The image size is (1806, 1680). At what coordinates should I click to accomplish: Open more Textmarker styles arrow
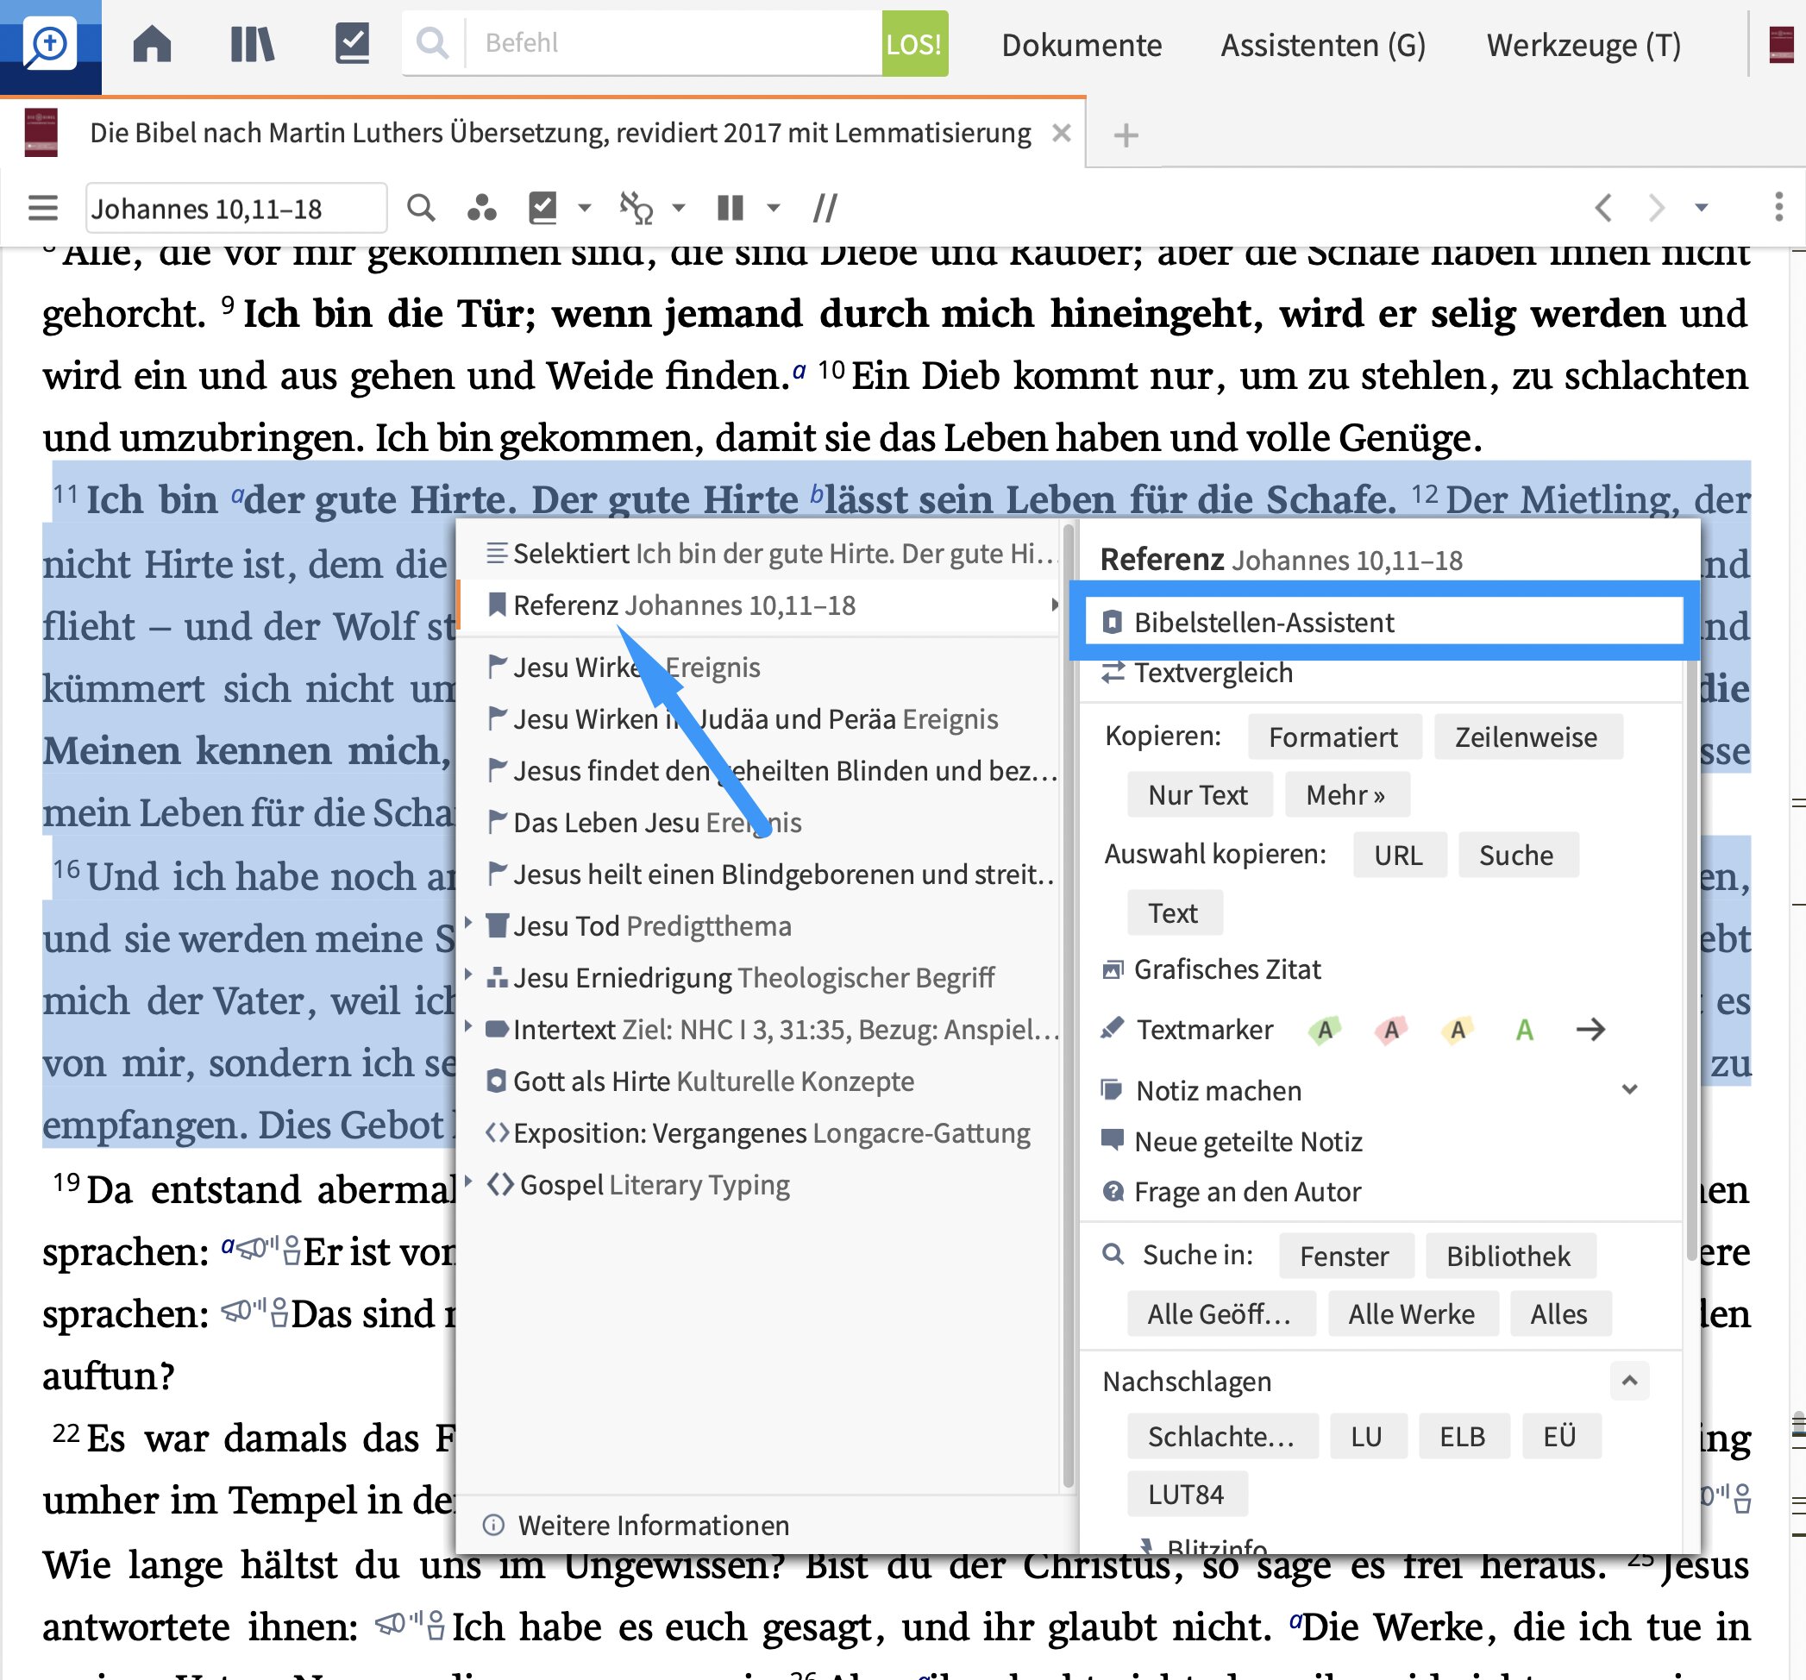[x=1590, y=1030]
